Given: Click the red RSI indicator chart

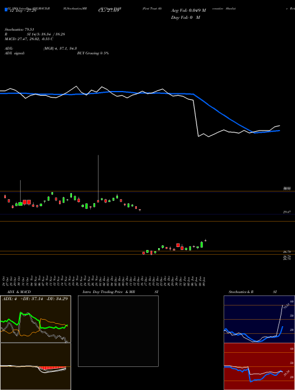Looking at the screenshot, I should [259, 366].
